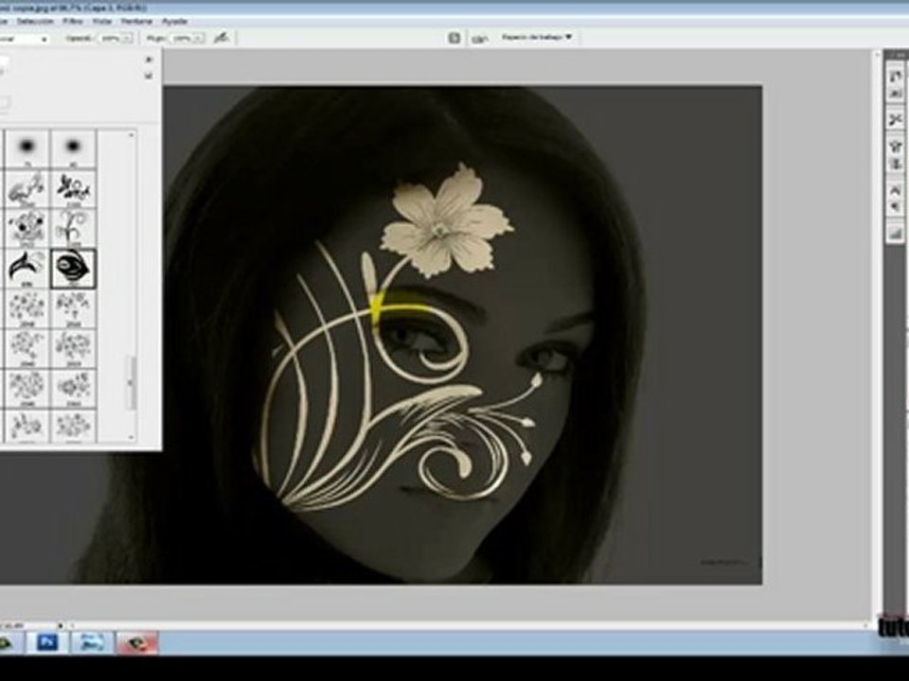Expand the collapsed panel dock header

tap(897, 55)
